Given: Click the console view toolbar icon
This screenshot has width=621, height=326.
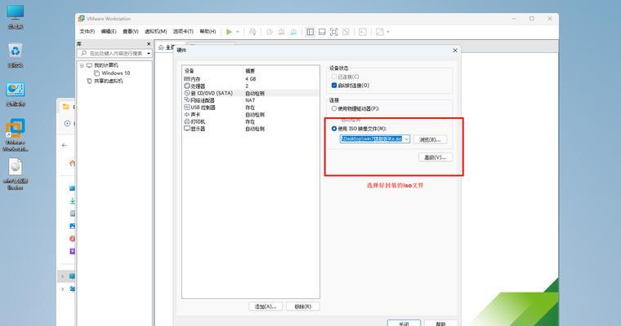Looking at the screenshot, I should (x=363, y=32).
